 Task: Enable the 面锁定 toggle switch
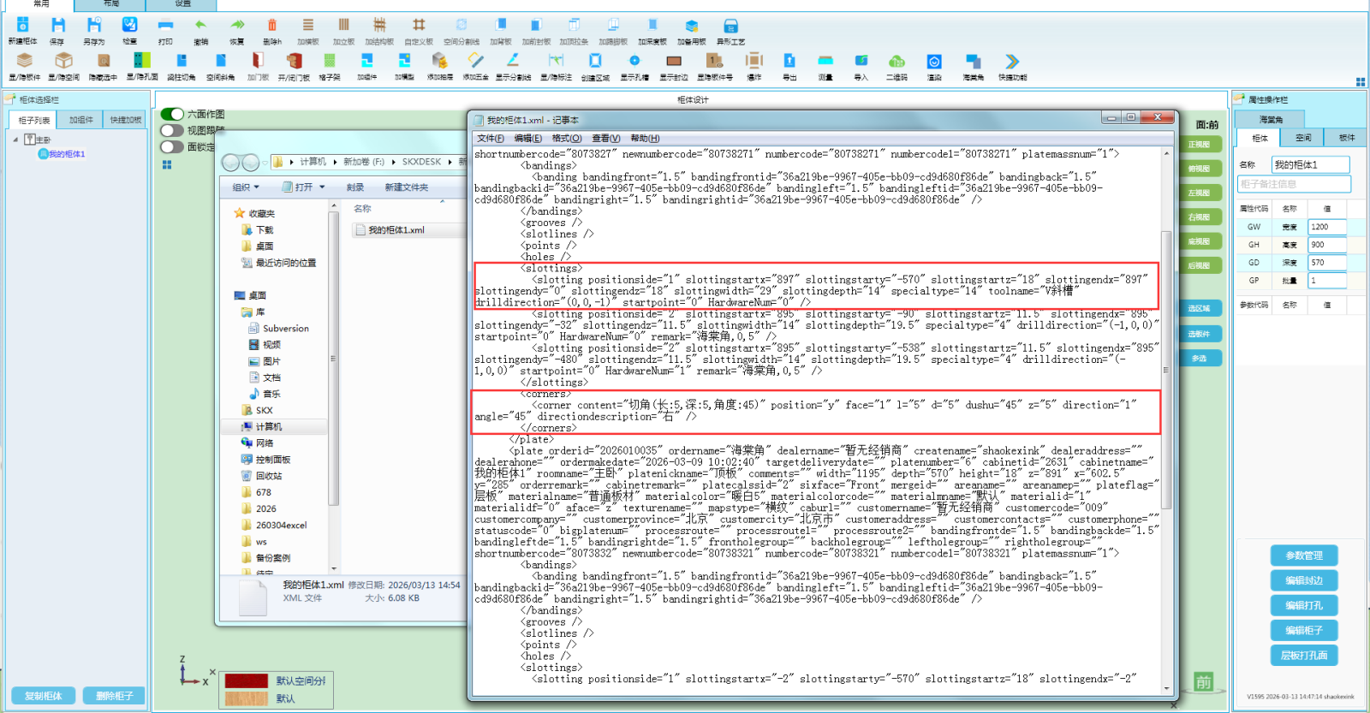point(172,146)
